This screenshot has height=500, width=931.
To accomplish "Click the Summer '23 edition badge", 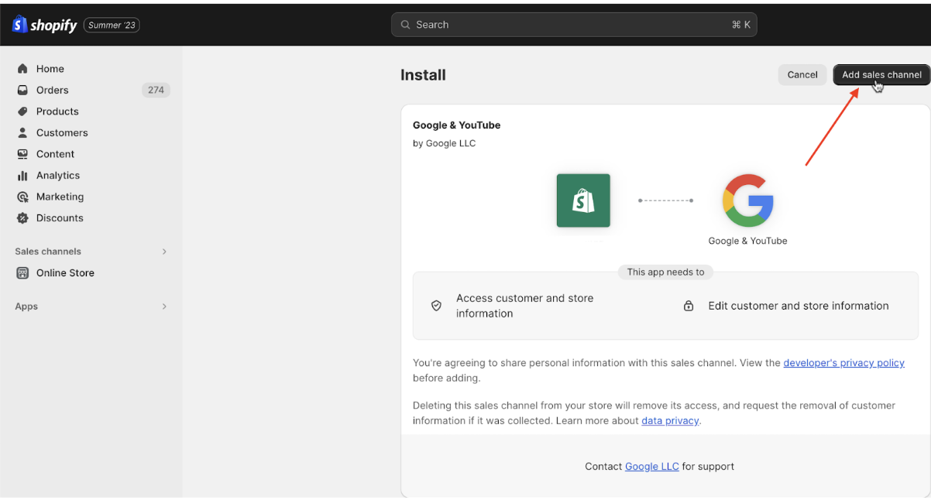I will point(112,25).
